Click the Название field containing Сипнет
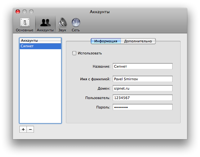Screen dimensions: 200x157 pos(142,66)
